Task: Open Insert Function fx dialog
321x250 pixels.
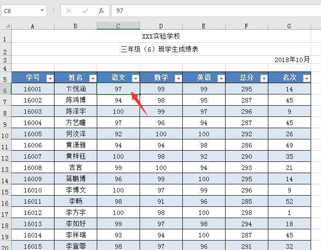Action: [x=101, y=11]
